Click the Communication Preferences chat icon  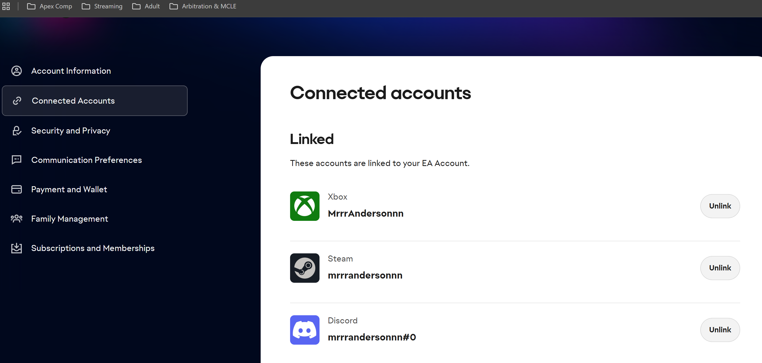click(17, 160)
